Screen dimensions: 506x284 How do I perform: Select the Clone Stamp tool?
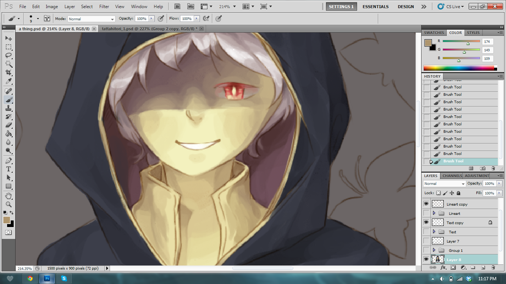[x=9, y=108]
